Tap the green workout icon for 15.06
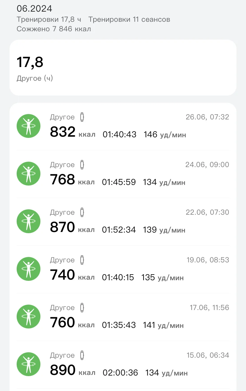The image size is (246, 391). tap(29, 364)
